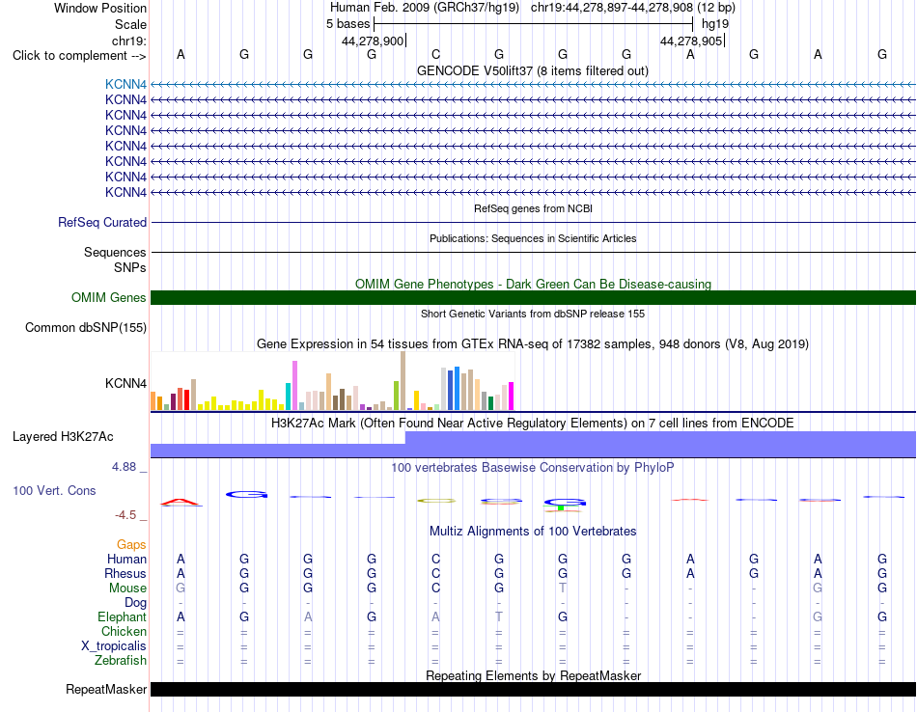The height and width of the screenshot is (712, 917).
Task: Click the 4.88 PhyloP upper scale value
Action: [x=124, y=467]
